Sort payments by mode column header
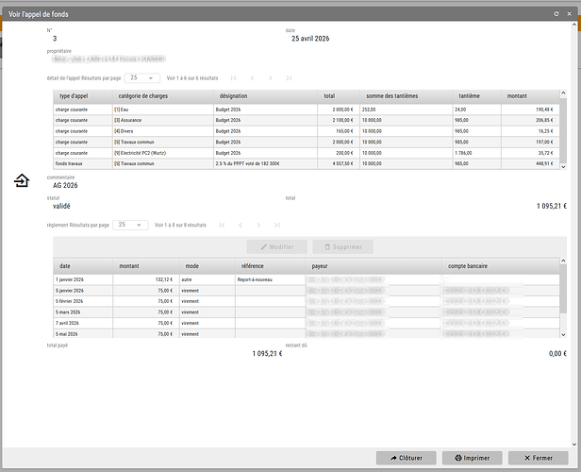581x472 pixels. click(207, 266)
